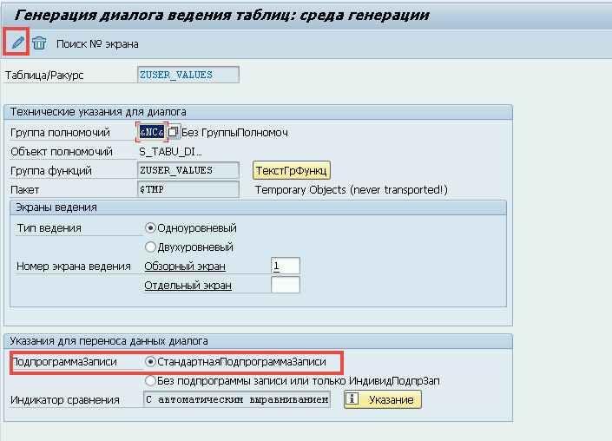Viewport: 612px width, 441px height.
Task: Click the Группа функций input field
Action: pos(188,170)
